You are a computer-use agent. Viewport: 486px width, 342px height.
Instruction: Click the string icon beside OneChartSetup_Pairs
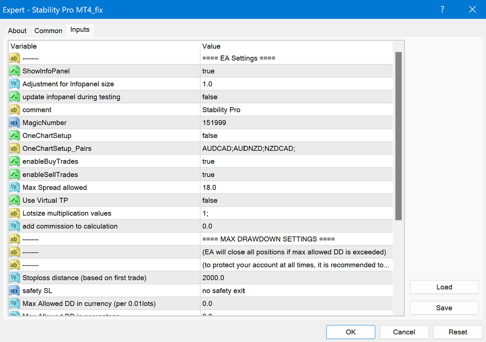click(x=15, y=149)
